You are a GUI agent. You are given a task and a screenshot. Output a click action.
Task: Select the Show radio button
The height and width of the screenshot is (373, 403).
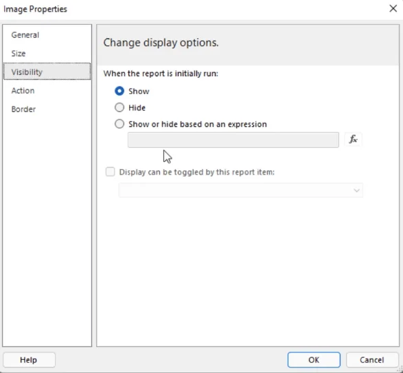119,91
